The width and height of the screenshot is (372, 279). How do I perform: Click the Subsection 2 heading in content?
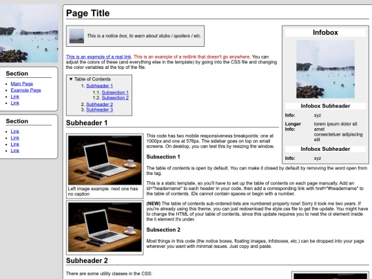pyautogui.click(x=163, y=229)
